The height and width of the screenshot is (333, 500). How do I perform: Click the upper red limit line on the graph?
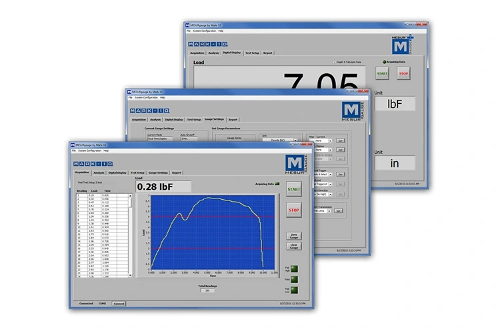coord(213,216)
